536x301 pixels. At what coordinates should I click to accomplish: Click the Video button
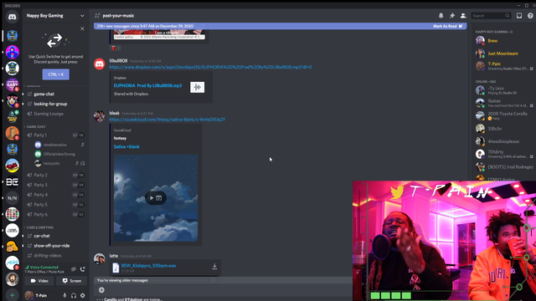(x=39, y=281)
